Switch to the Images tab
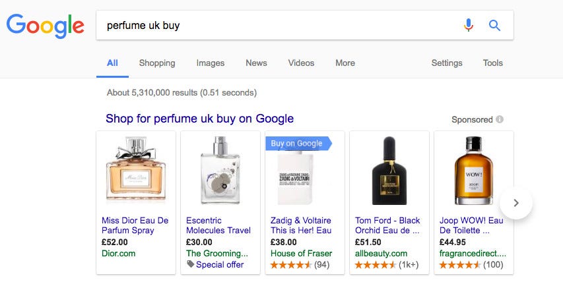The image size is (563, 286). coord(211,63)
